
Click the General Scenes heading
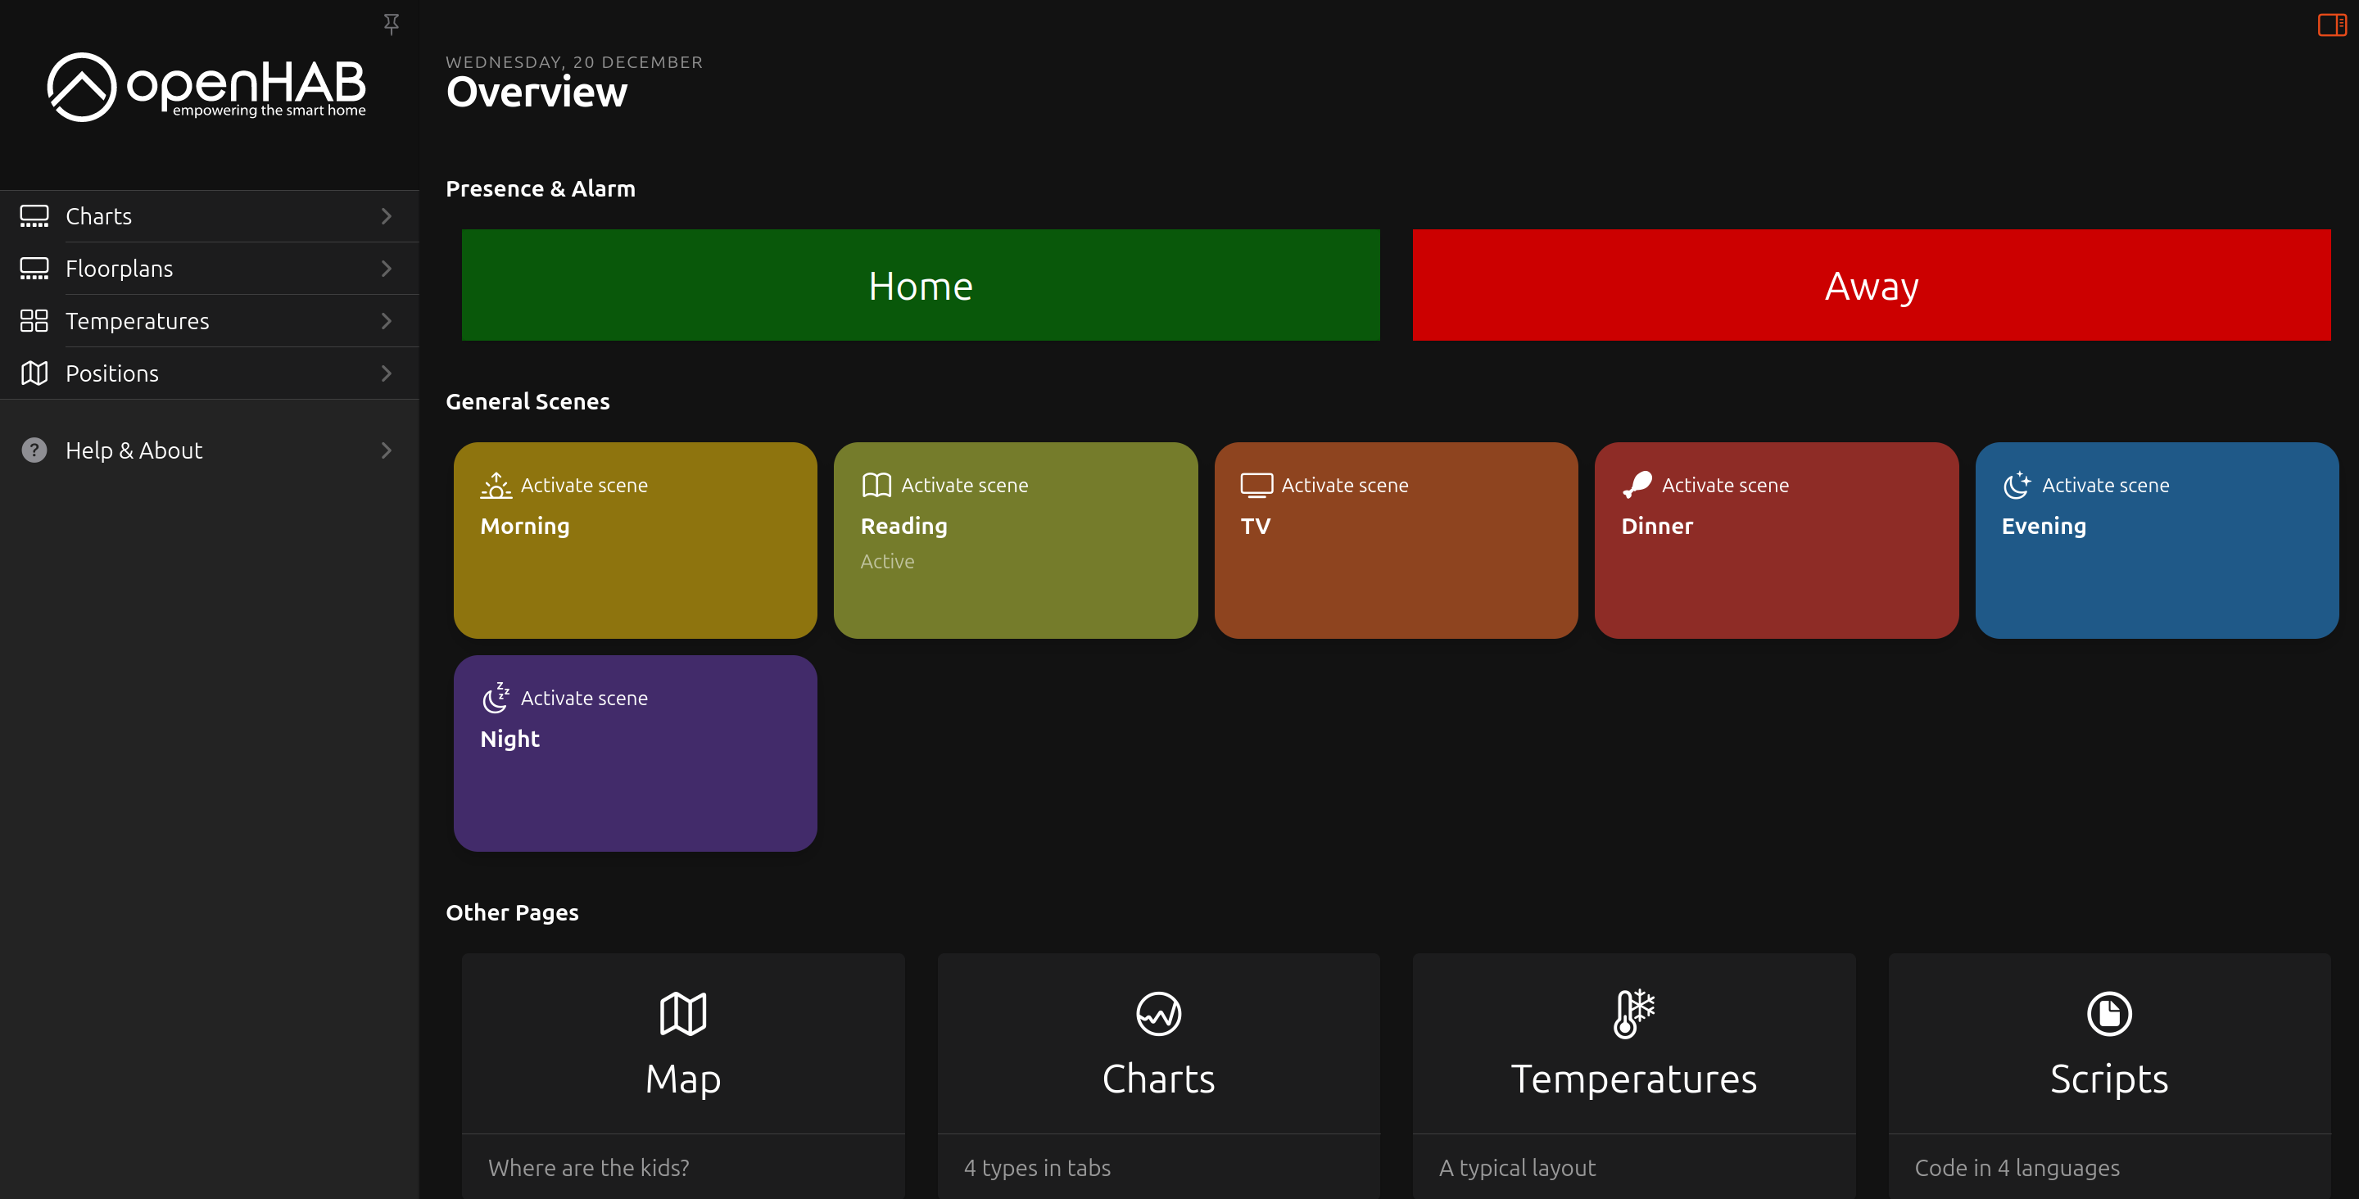(527, 400)
